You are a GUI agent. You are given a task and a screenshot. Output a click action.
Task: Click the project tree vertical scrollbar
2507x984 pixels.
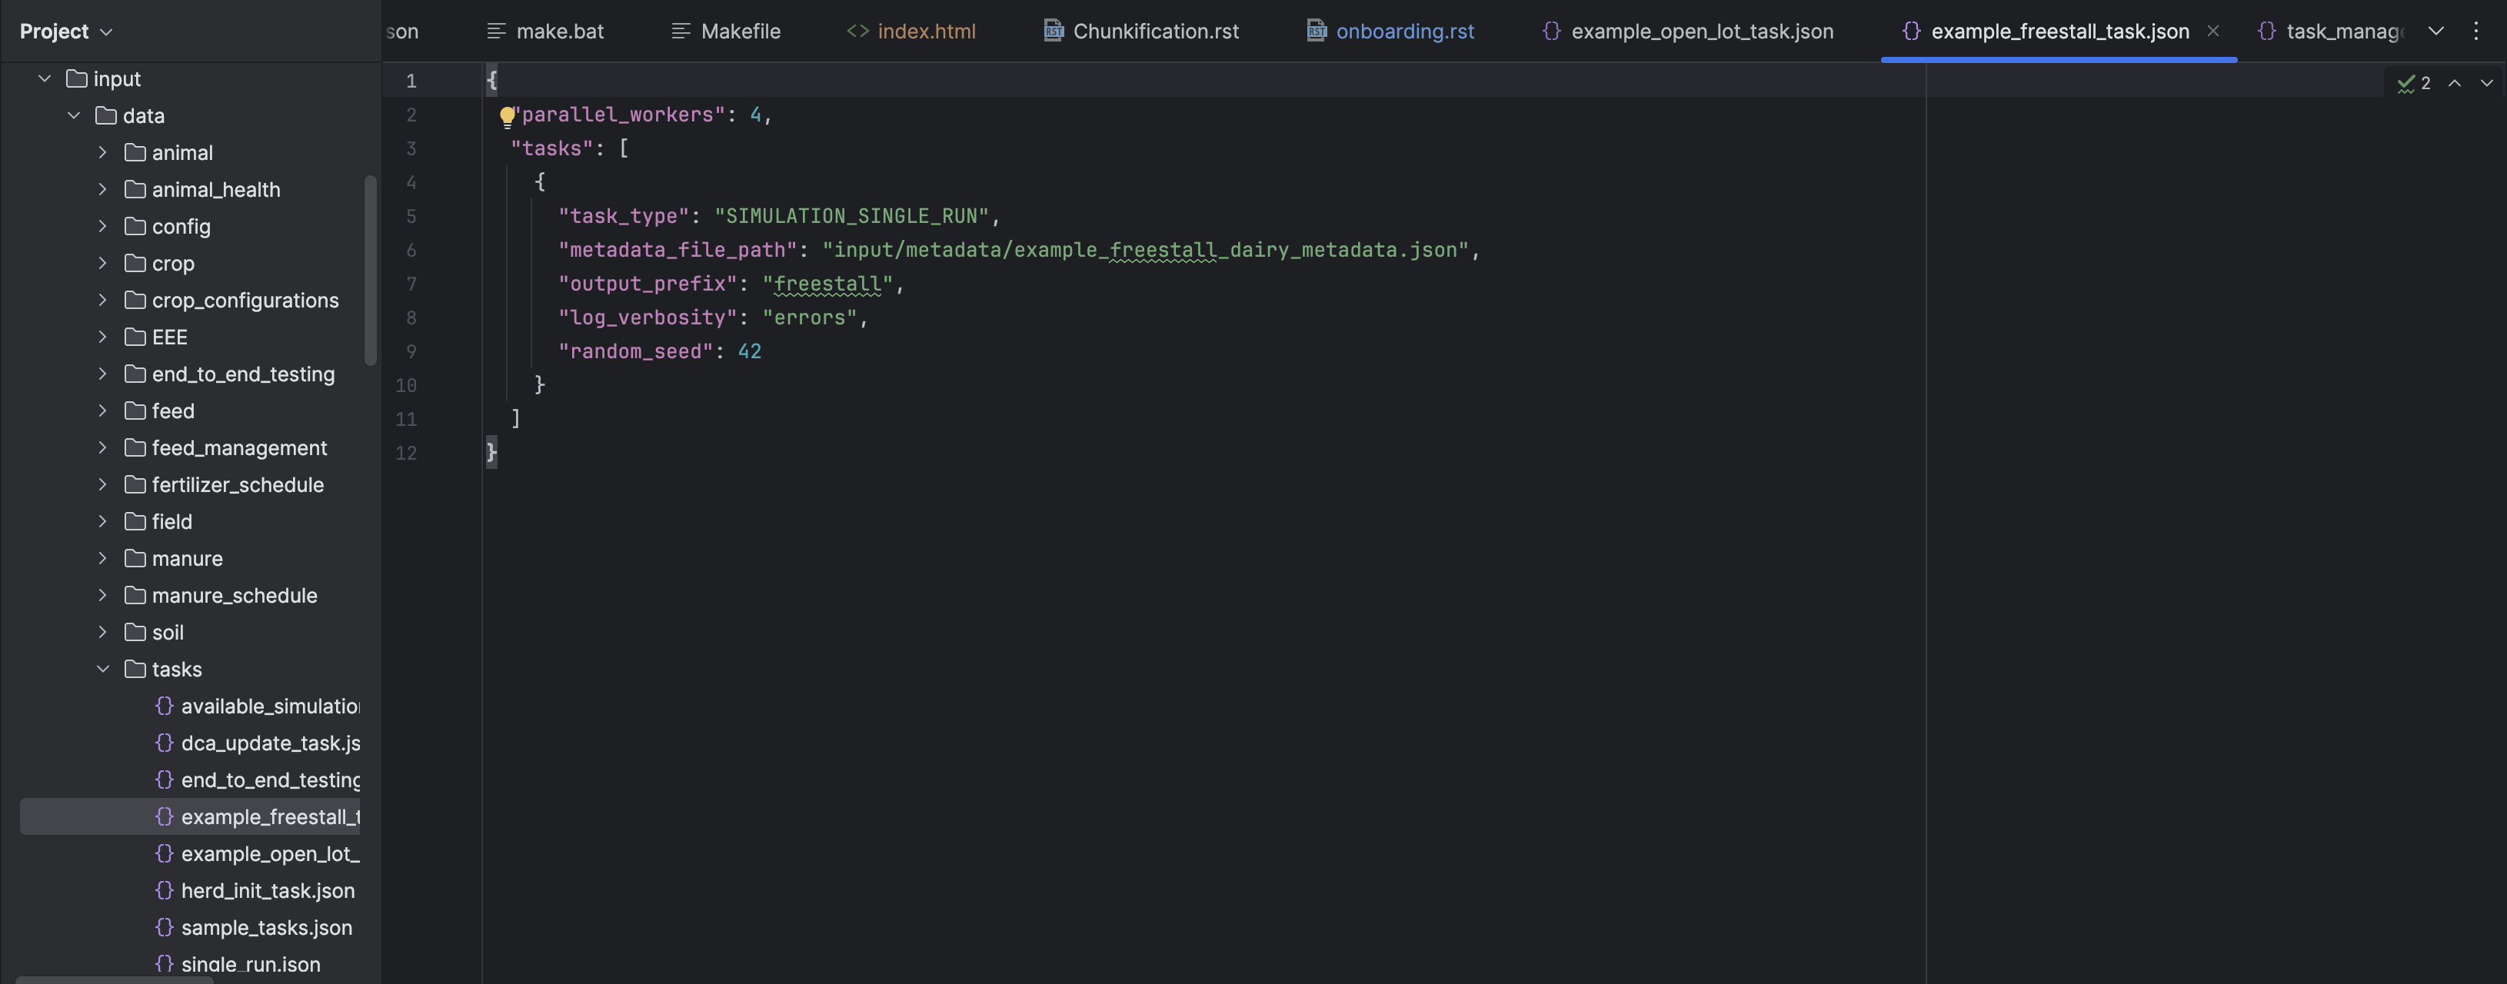[x=370, y=271]
